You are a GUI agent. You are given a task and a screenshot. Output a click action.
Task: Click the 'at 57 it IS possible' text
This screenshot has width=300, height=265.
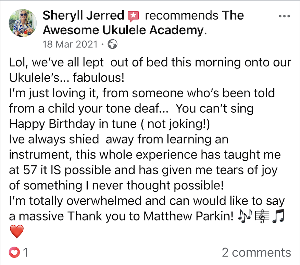click(x=60, y=170)
